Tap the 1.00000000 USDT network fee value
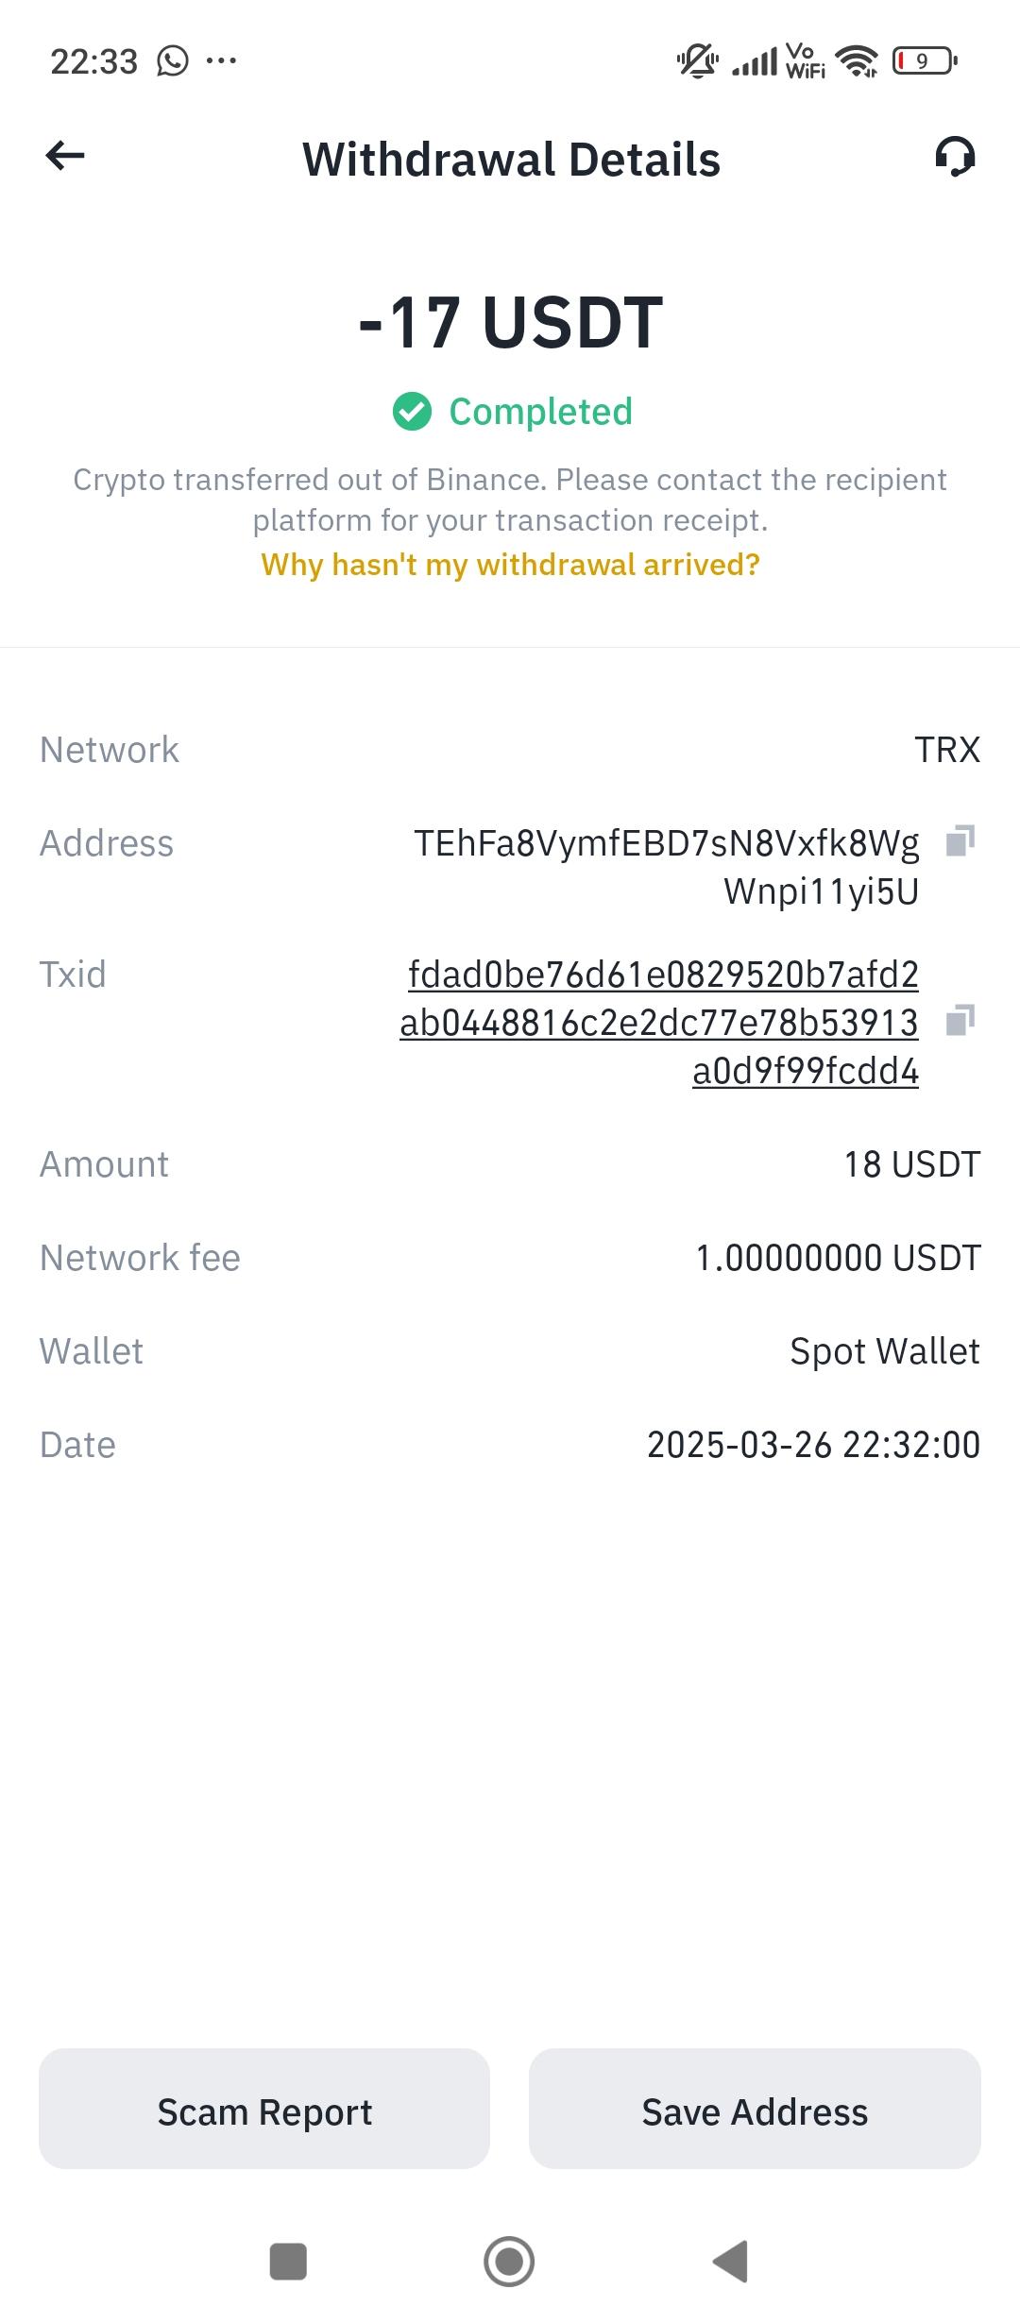This screenshot has width=1020, height=2323. pos(838,1258)
